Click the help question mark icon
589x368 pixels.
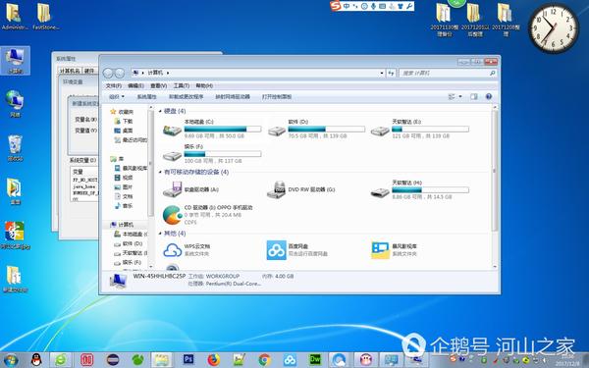(x=489, y=96)
